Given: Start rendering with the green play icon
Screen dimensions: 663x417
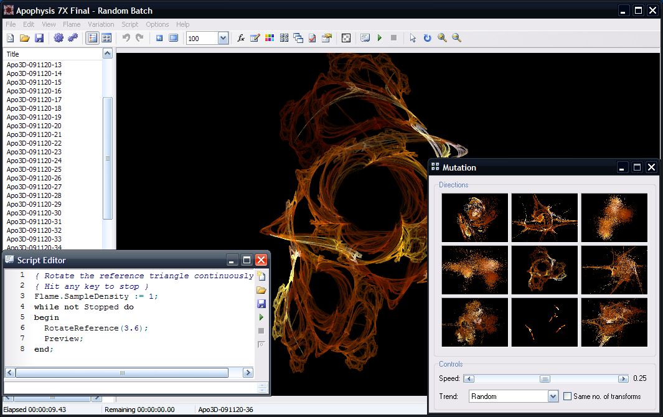Looking at the screenshot, I should click(x=380, y=38).
